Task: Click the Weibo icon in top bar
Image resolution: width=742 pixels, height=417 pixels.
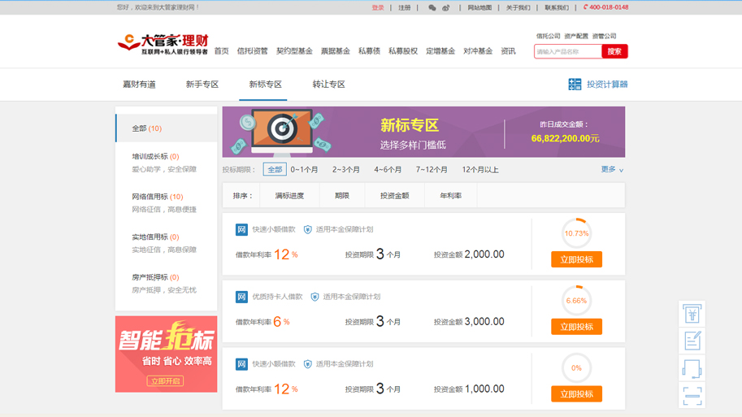Action: tap(445, 7)
